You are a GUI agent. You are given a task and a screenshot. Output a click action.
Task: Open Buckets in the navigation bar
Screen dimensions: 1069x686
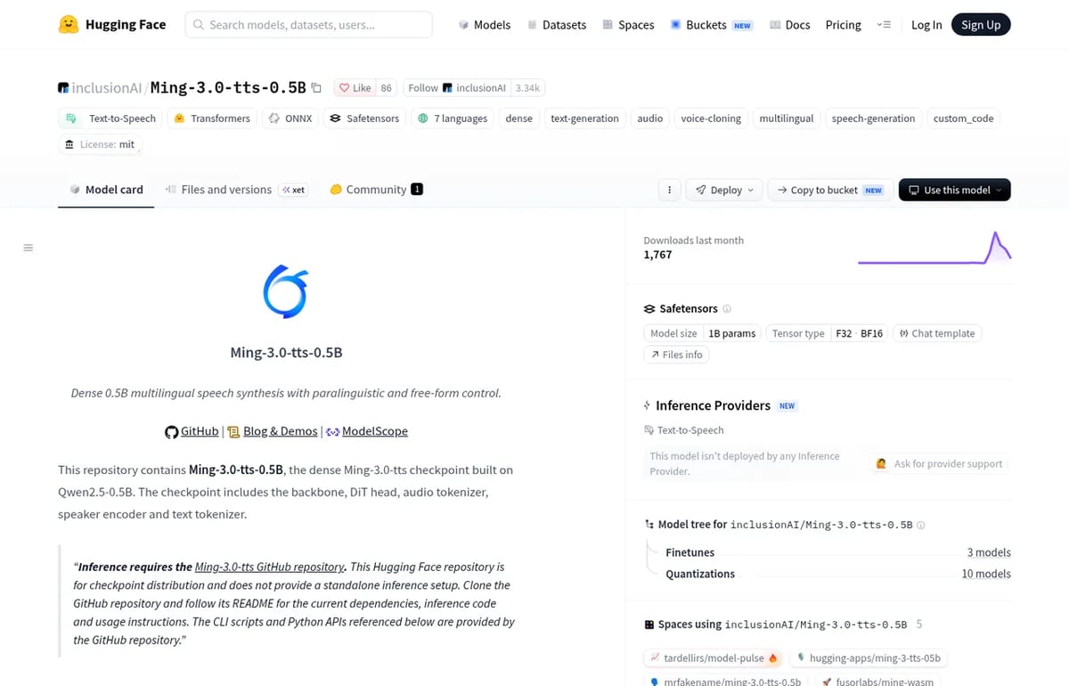[x=711, y=25]
